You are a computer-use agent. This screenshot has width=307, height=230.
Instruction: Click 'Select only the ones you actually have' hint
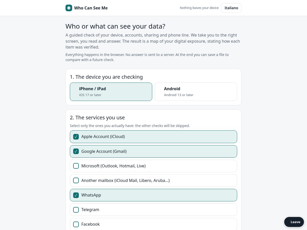point(130,126)
